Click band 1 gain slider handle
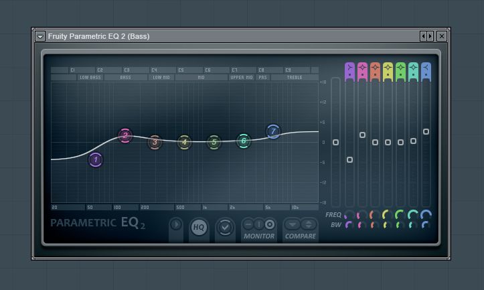Screen dimensions: 484x290 (349, 159)
